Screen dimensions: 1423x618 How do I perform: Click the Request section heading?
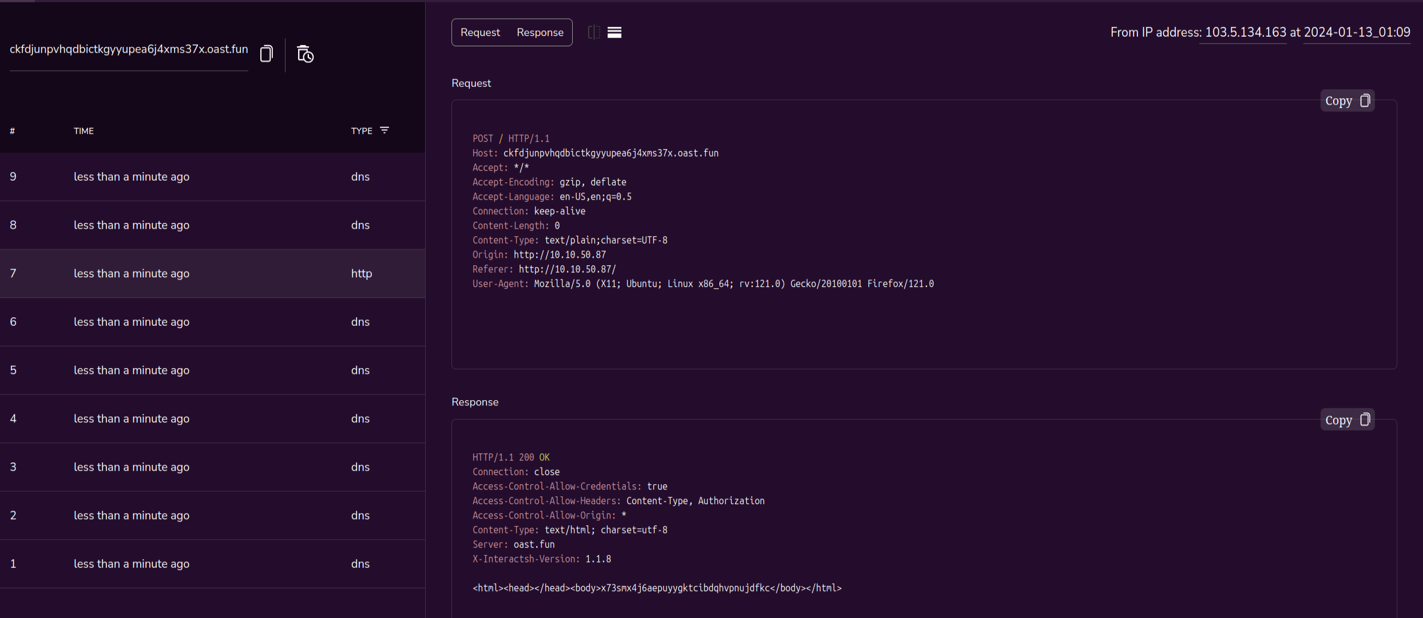point(471,83)
